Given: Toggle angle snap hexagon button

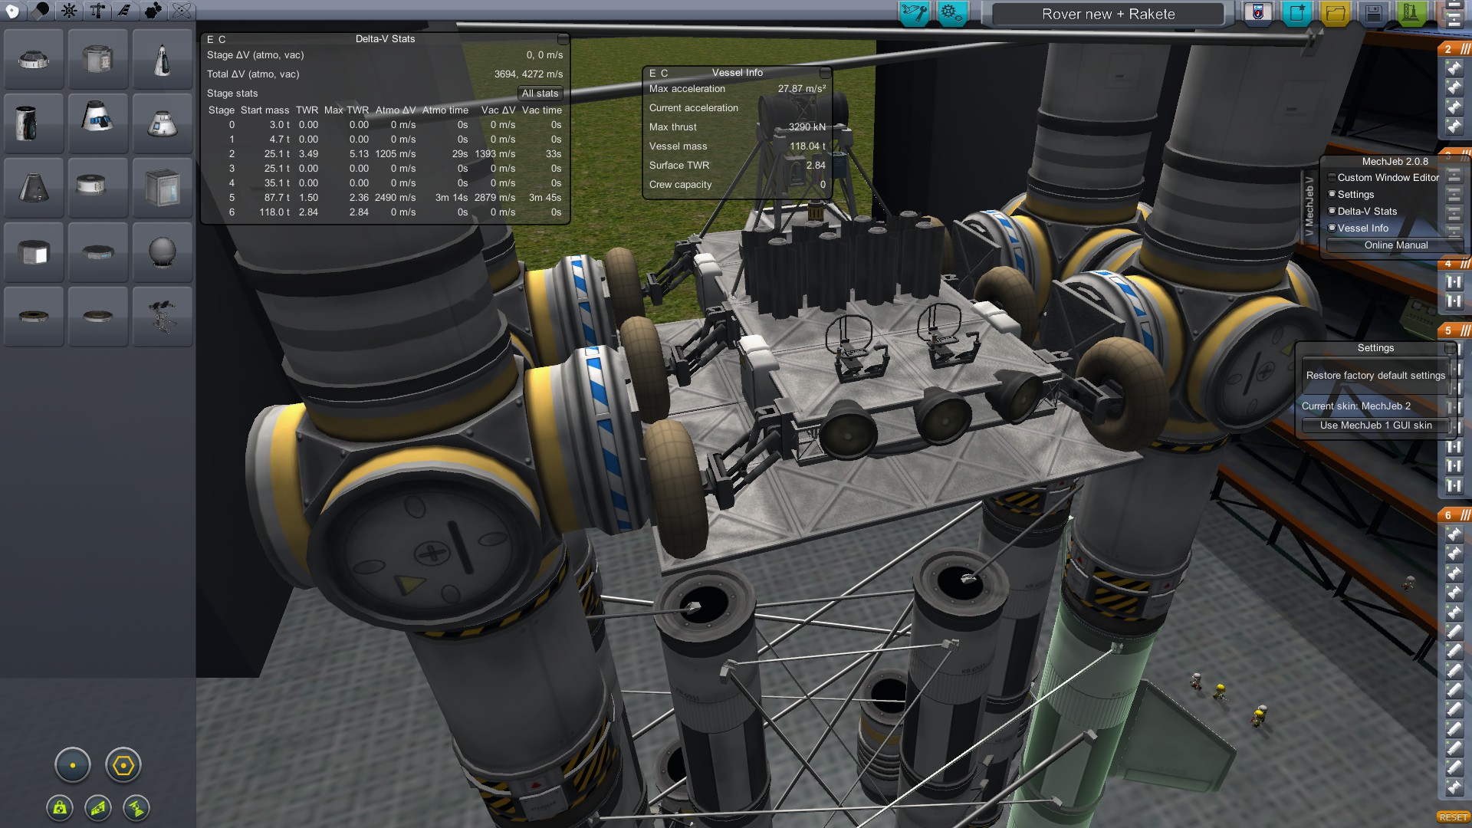Looking at the screenshot, I should 123,765.
